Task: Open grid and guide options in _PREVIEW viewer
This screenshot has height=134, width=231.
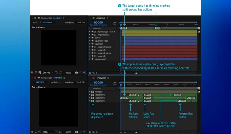Action: point(56,132)
